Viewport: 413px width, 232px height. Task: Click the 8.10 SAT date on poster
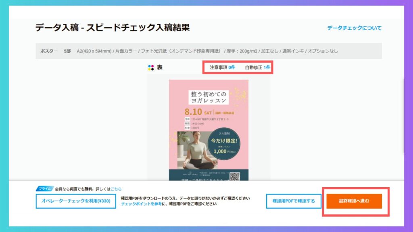(198, 112)
